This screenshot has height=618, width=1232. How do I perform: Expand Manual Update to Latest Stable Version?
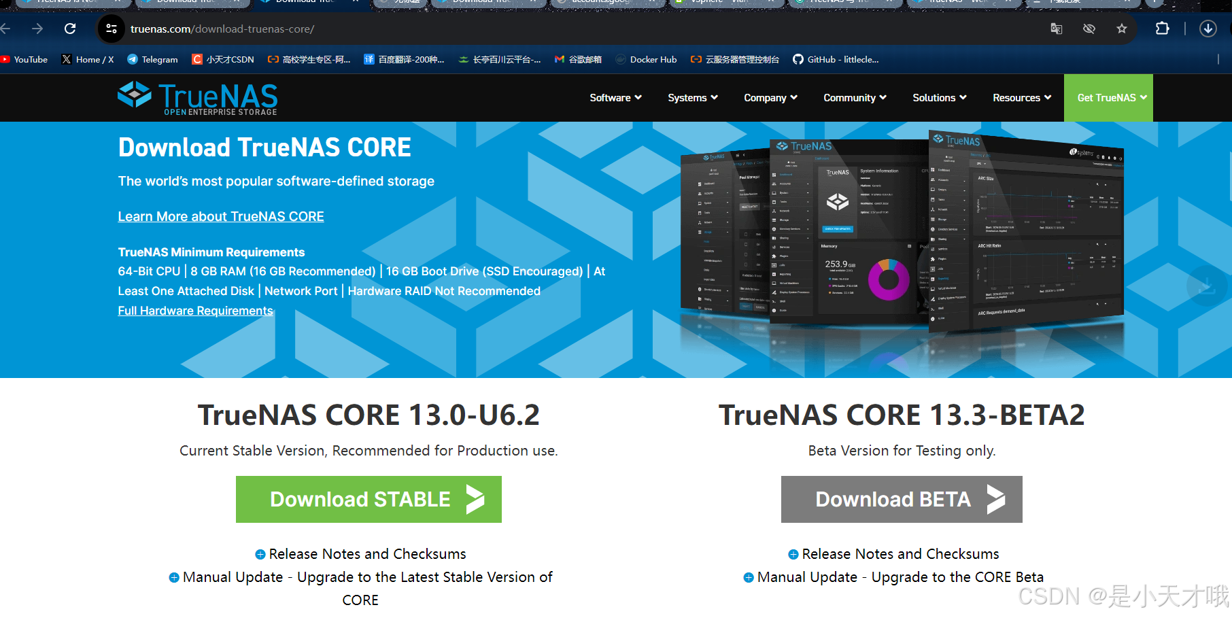tap(360, 588)
